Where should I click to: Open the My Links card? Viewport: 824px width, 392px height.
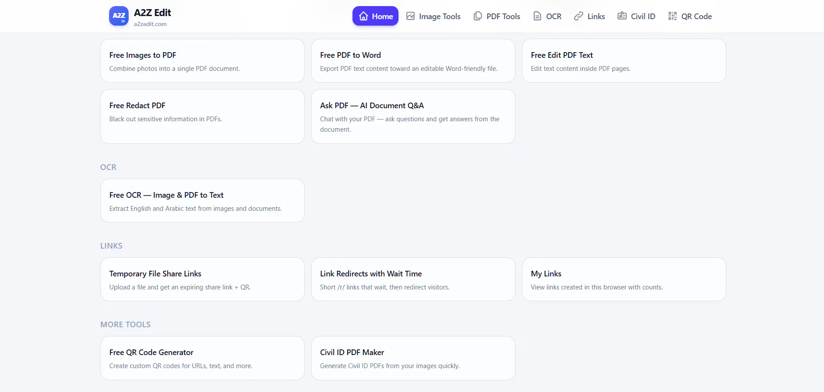[x=624, y=279]
